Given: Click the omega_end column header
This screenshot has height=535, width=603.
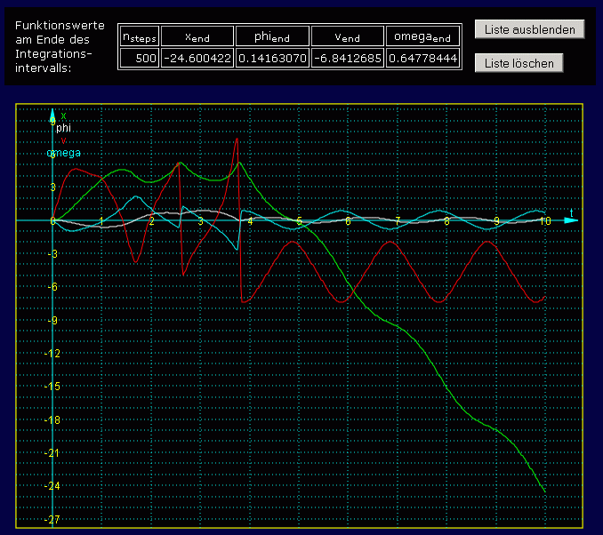Looking at the screenshot, I should tap(423, 36).
